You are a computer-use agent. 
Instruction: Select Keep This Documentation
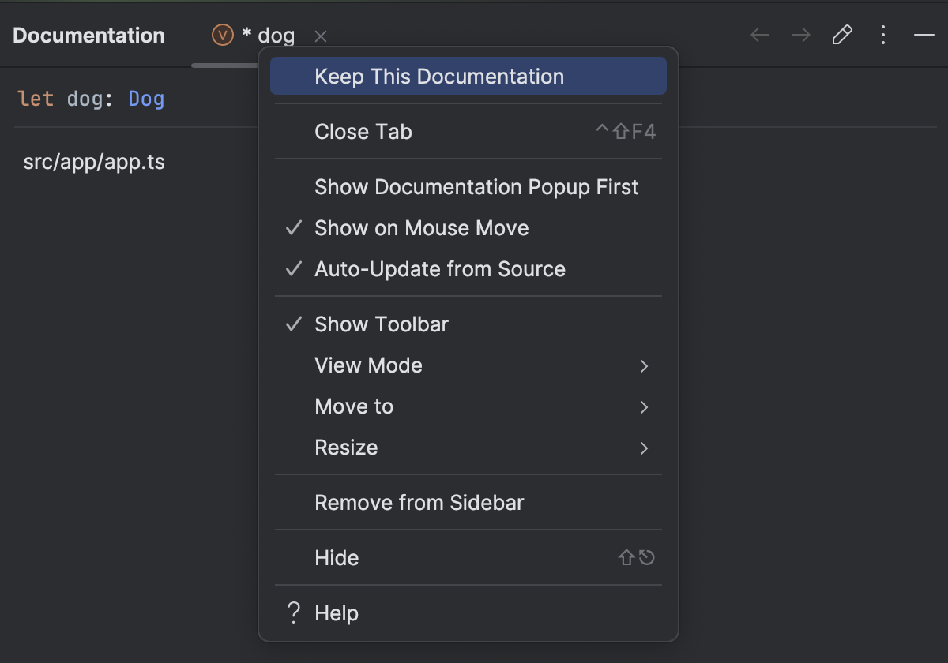[x=439, y=76]
